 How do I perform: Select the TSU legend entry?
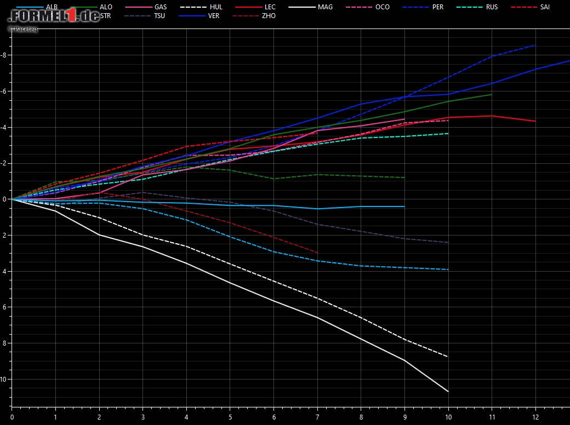pyautogui.click(x=145, y=16)
